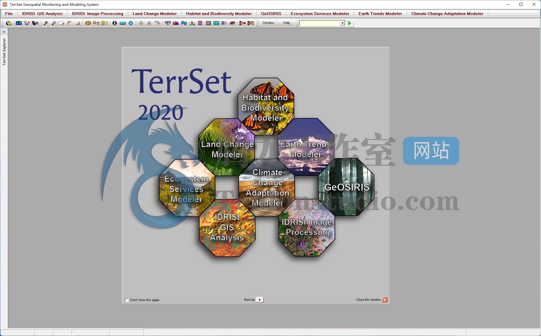Image resolution: width=541 pixels, height=336 pixels.
Task: Open the File menu
Action: [9, 14]
